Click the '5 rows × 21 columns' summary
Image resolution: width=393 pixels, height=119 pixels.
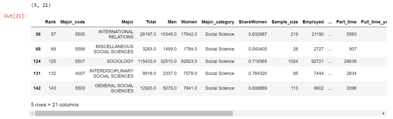tap(55, 105)
